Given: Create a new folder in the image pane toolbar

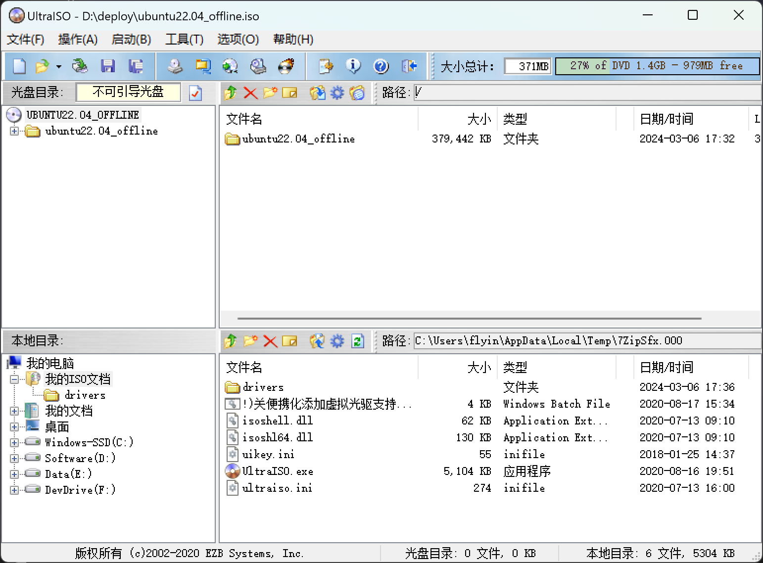Looking at the screenshot, I should 270,93.
